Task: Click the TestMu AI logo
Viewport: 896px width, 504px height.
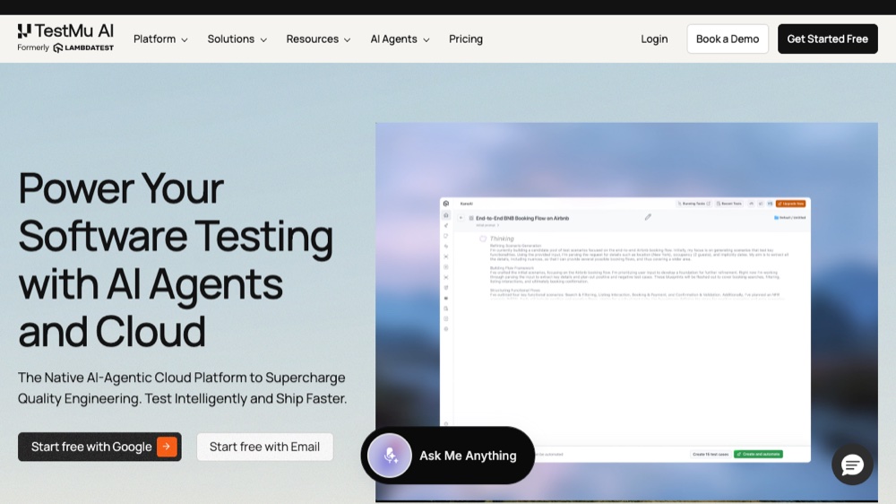Action: click(x=65, y=30)
